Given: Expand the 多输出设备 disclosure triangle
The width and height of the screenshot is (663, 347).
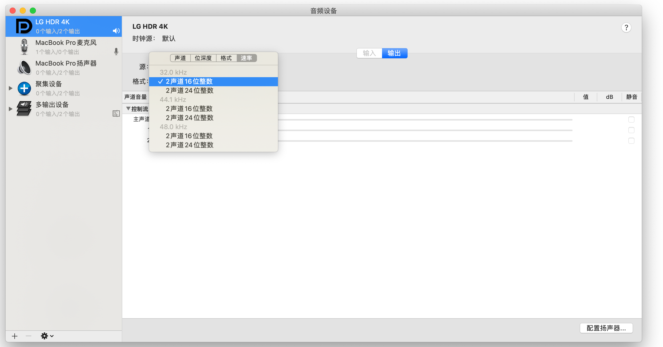Looking at the screenshot, I should pyautogui.click(x=11, y=109).
